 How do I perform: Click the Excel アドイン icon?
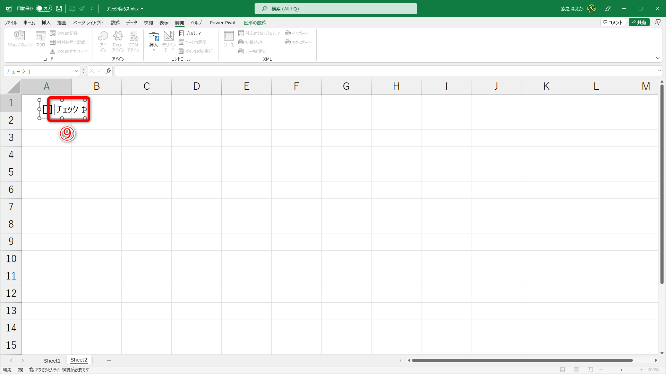(x=118, y=41)
